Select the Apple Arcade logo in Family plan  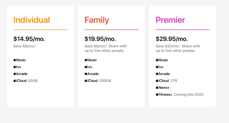point(92,74)
